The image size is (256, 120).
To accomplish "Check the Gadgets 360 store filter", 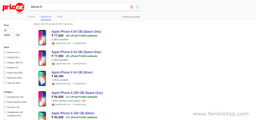I will (x=5, y=63).
